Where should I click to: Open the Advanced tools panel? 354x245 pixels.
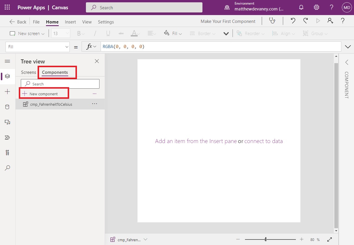click(8, 153)
